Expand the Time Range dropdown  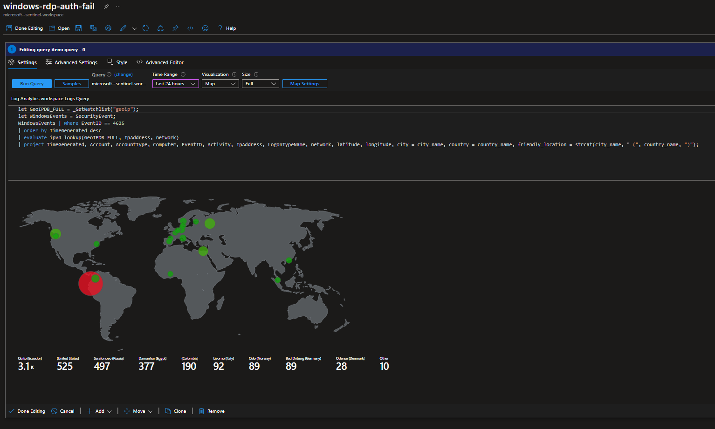[x=175, y=83]
